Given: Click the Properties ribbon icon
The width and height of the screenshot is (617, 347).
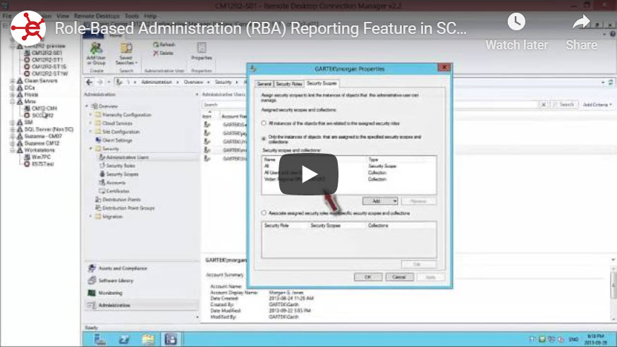Looking at the screenshot, I should [x=202, y=51].
